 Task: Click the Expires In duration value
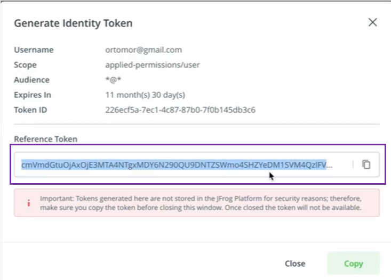(x=145, y=95)
